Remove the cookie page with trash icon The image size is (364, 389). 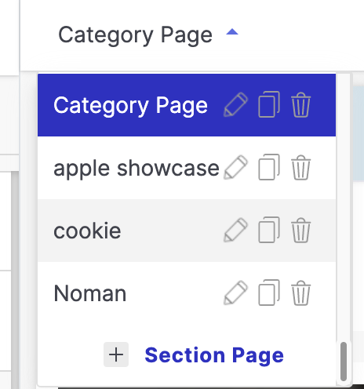tap(300, 230)
